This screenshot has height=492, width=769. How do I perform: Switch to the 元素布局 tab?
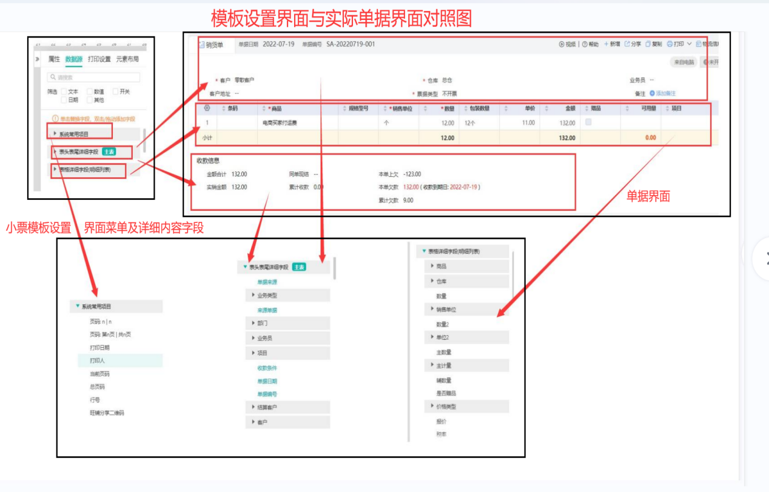[127, 59]
